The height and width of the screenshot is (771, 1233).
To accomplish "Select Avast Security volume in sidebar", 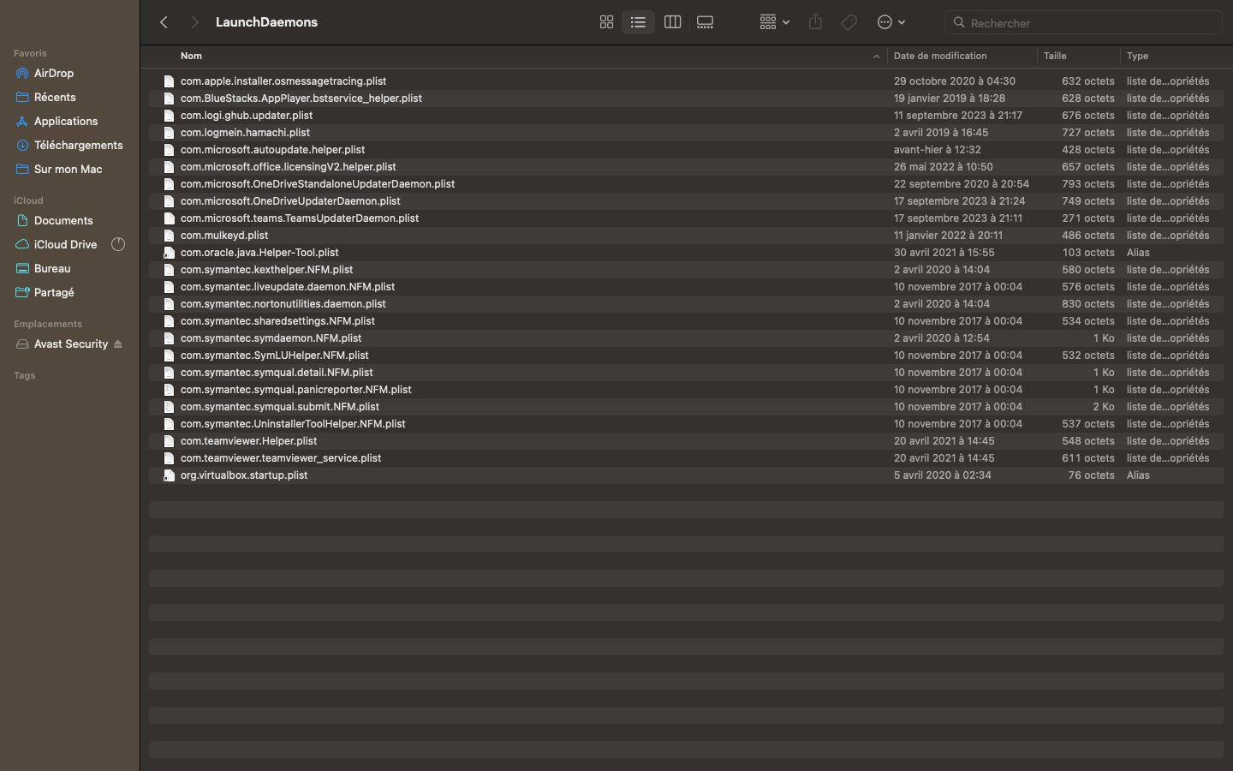I will click(x=70, y=344).
